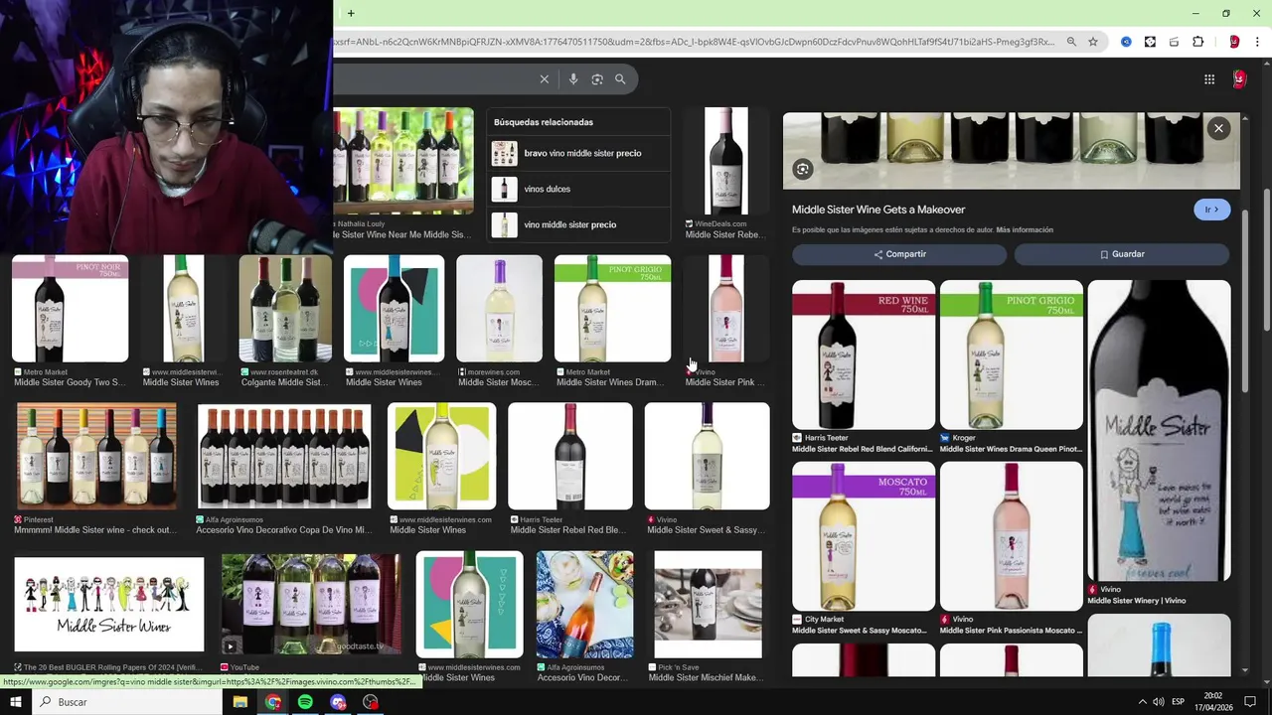This screenshot has height=715, width=1272.
Task: Open the Pick 'n Save Mischief Maker result
Action: [x=708, y=605]
